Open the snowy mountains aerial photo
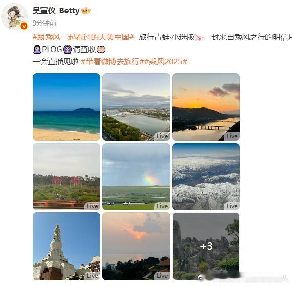Viewport: 292px width, 286px height. (206, 177)
